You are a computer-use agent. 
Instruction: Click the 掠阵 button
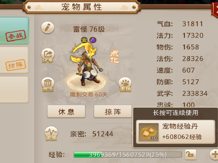pyautogui.click(x=113, y=111)
